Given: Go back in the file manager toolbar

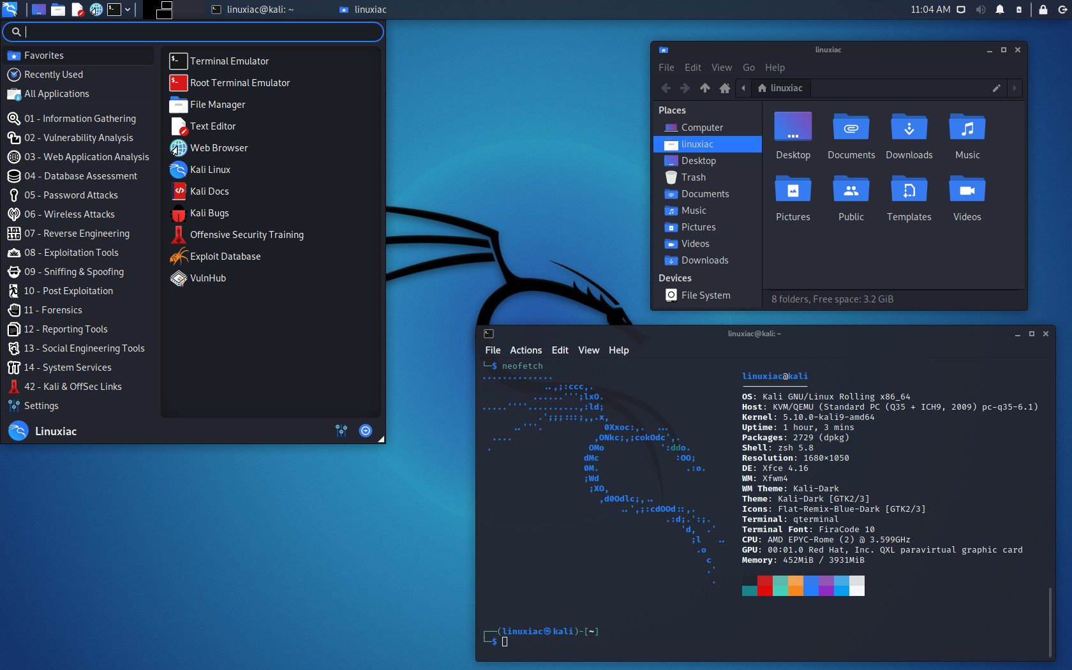Looking at the screenshot, I should pyautogui.click(x=666, y=88).
